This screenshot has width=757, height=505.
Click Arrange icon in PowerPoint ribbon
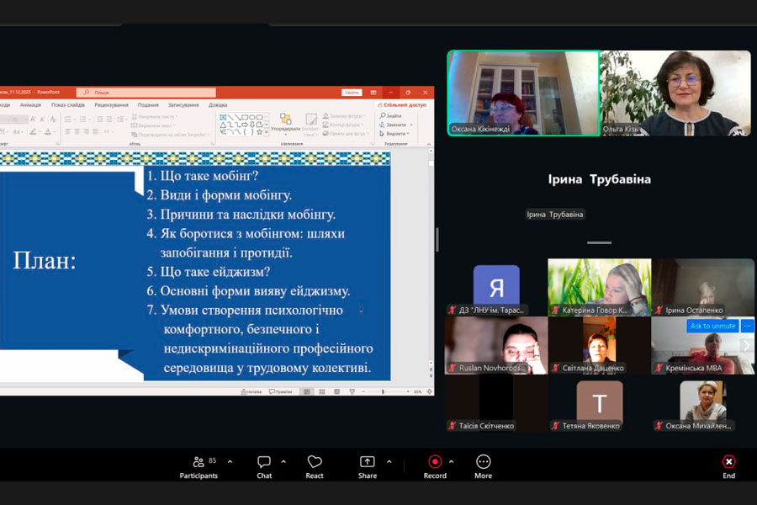tap(286, 119)
